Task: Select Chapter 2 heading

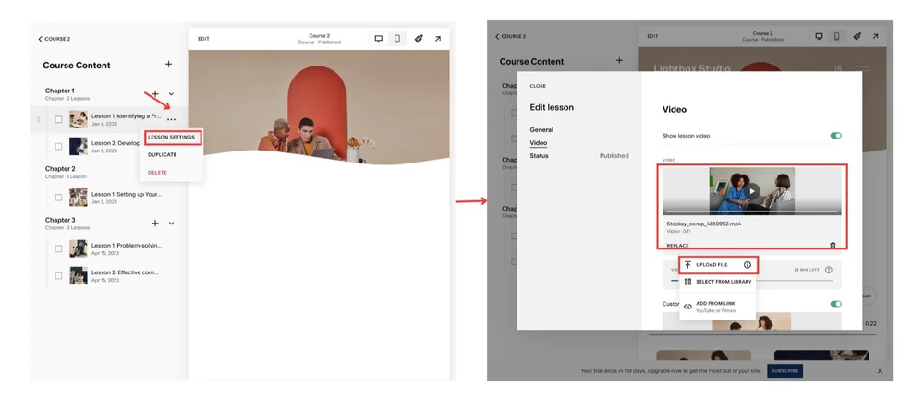Action: (59, 169)
